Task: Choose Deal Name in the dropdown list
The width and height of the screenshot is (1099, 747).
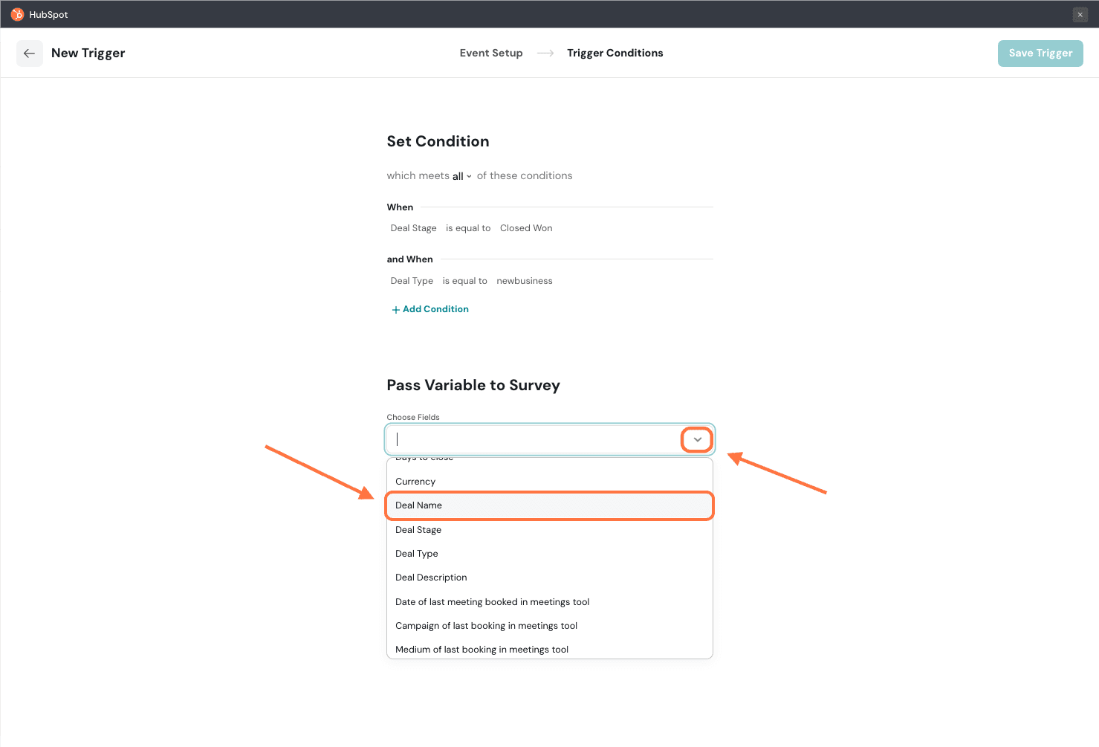Action: pos(419,505)
